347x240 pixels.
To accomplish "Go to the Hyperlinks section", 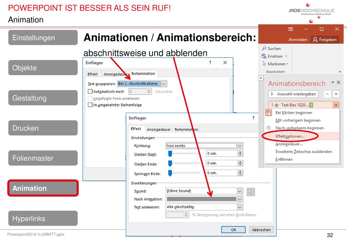I will point(43,218).
